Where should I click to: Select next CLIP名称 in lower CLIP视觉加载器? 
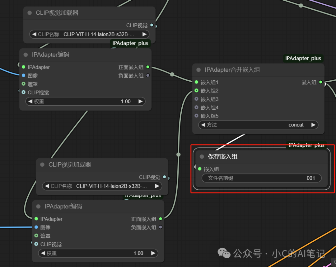[x=157, y=186]
